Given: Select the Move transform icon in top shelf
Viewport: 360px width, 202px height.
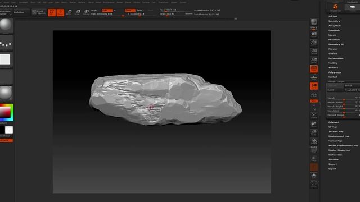Looking at the screenshot, I should (x=69, y=12).
